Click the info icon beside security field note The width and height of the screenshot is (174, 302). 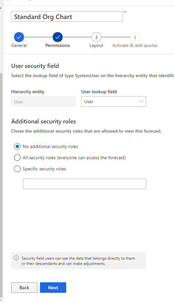coord(16,258)
